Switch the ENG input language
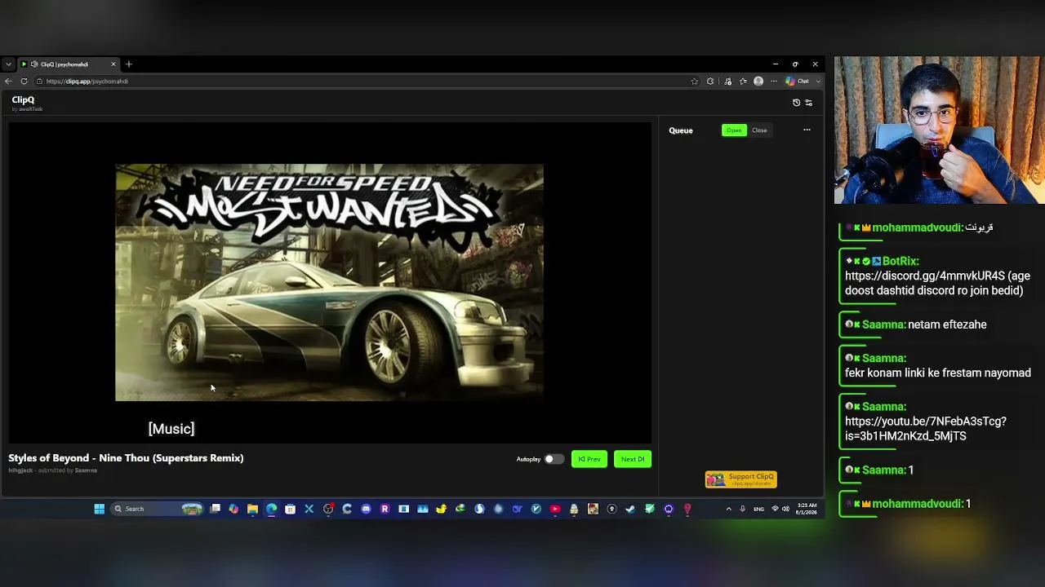Screen dimensions: 1045x587 coord(758,509)
